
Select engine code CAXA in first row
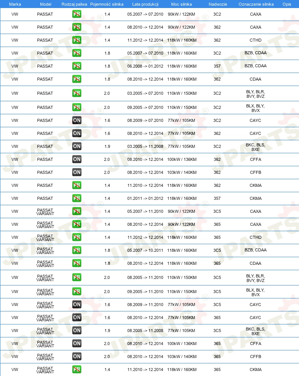(x=255, y=14)
